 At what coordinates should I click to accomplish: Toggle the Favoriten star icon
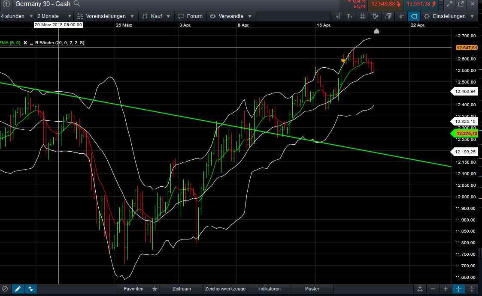(154, 289)
